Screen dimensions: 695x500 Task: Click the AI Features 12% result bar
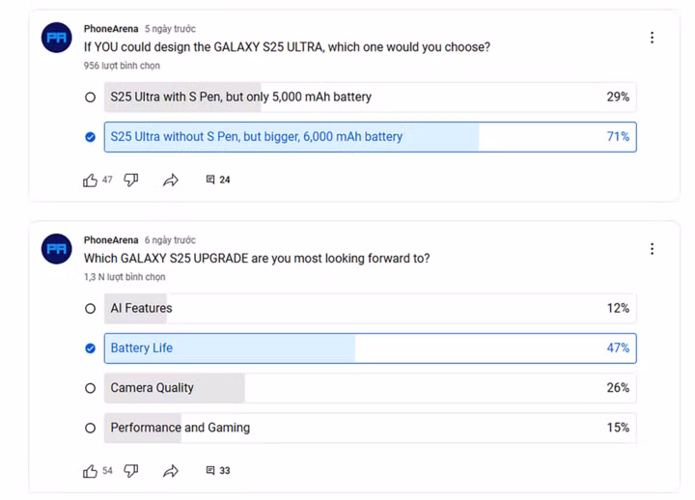(371, 309)
